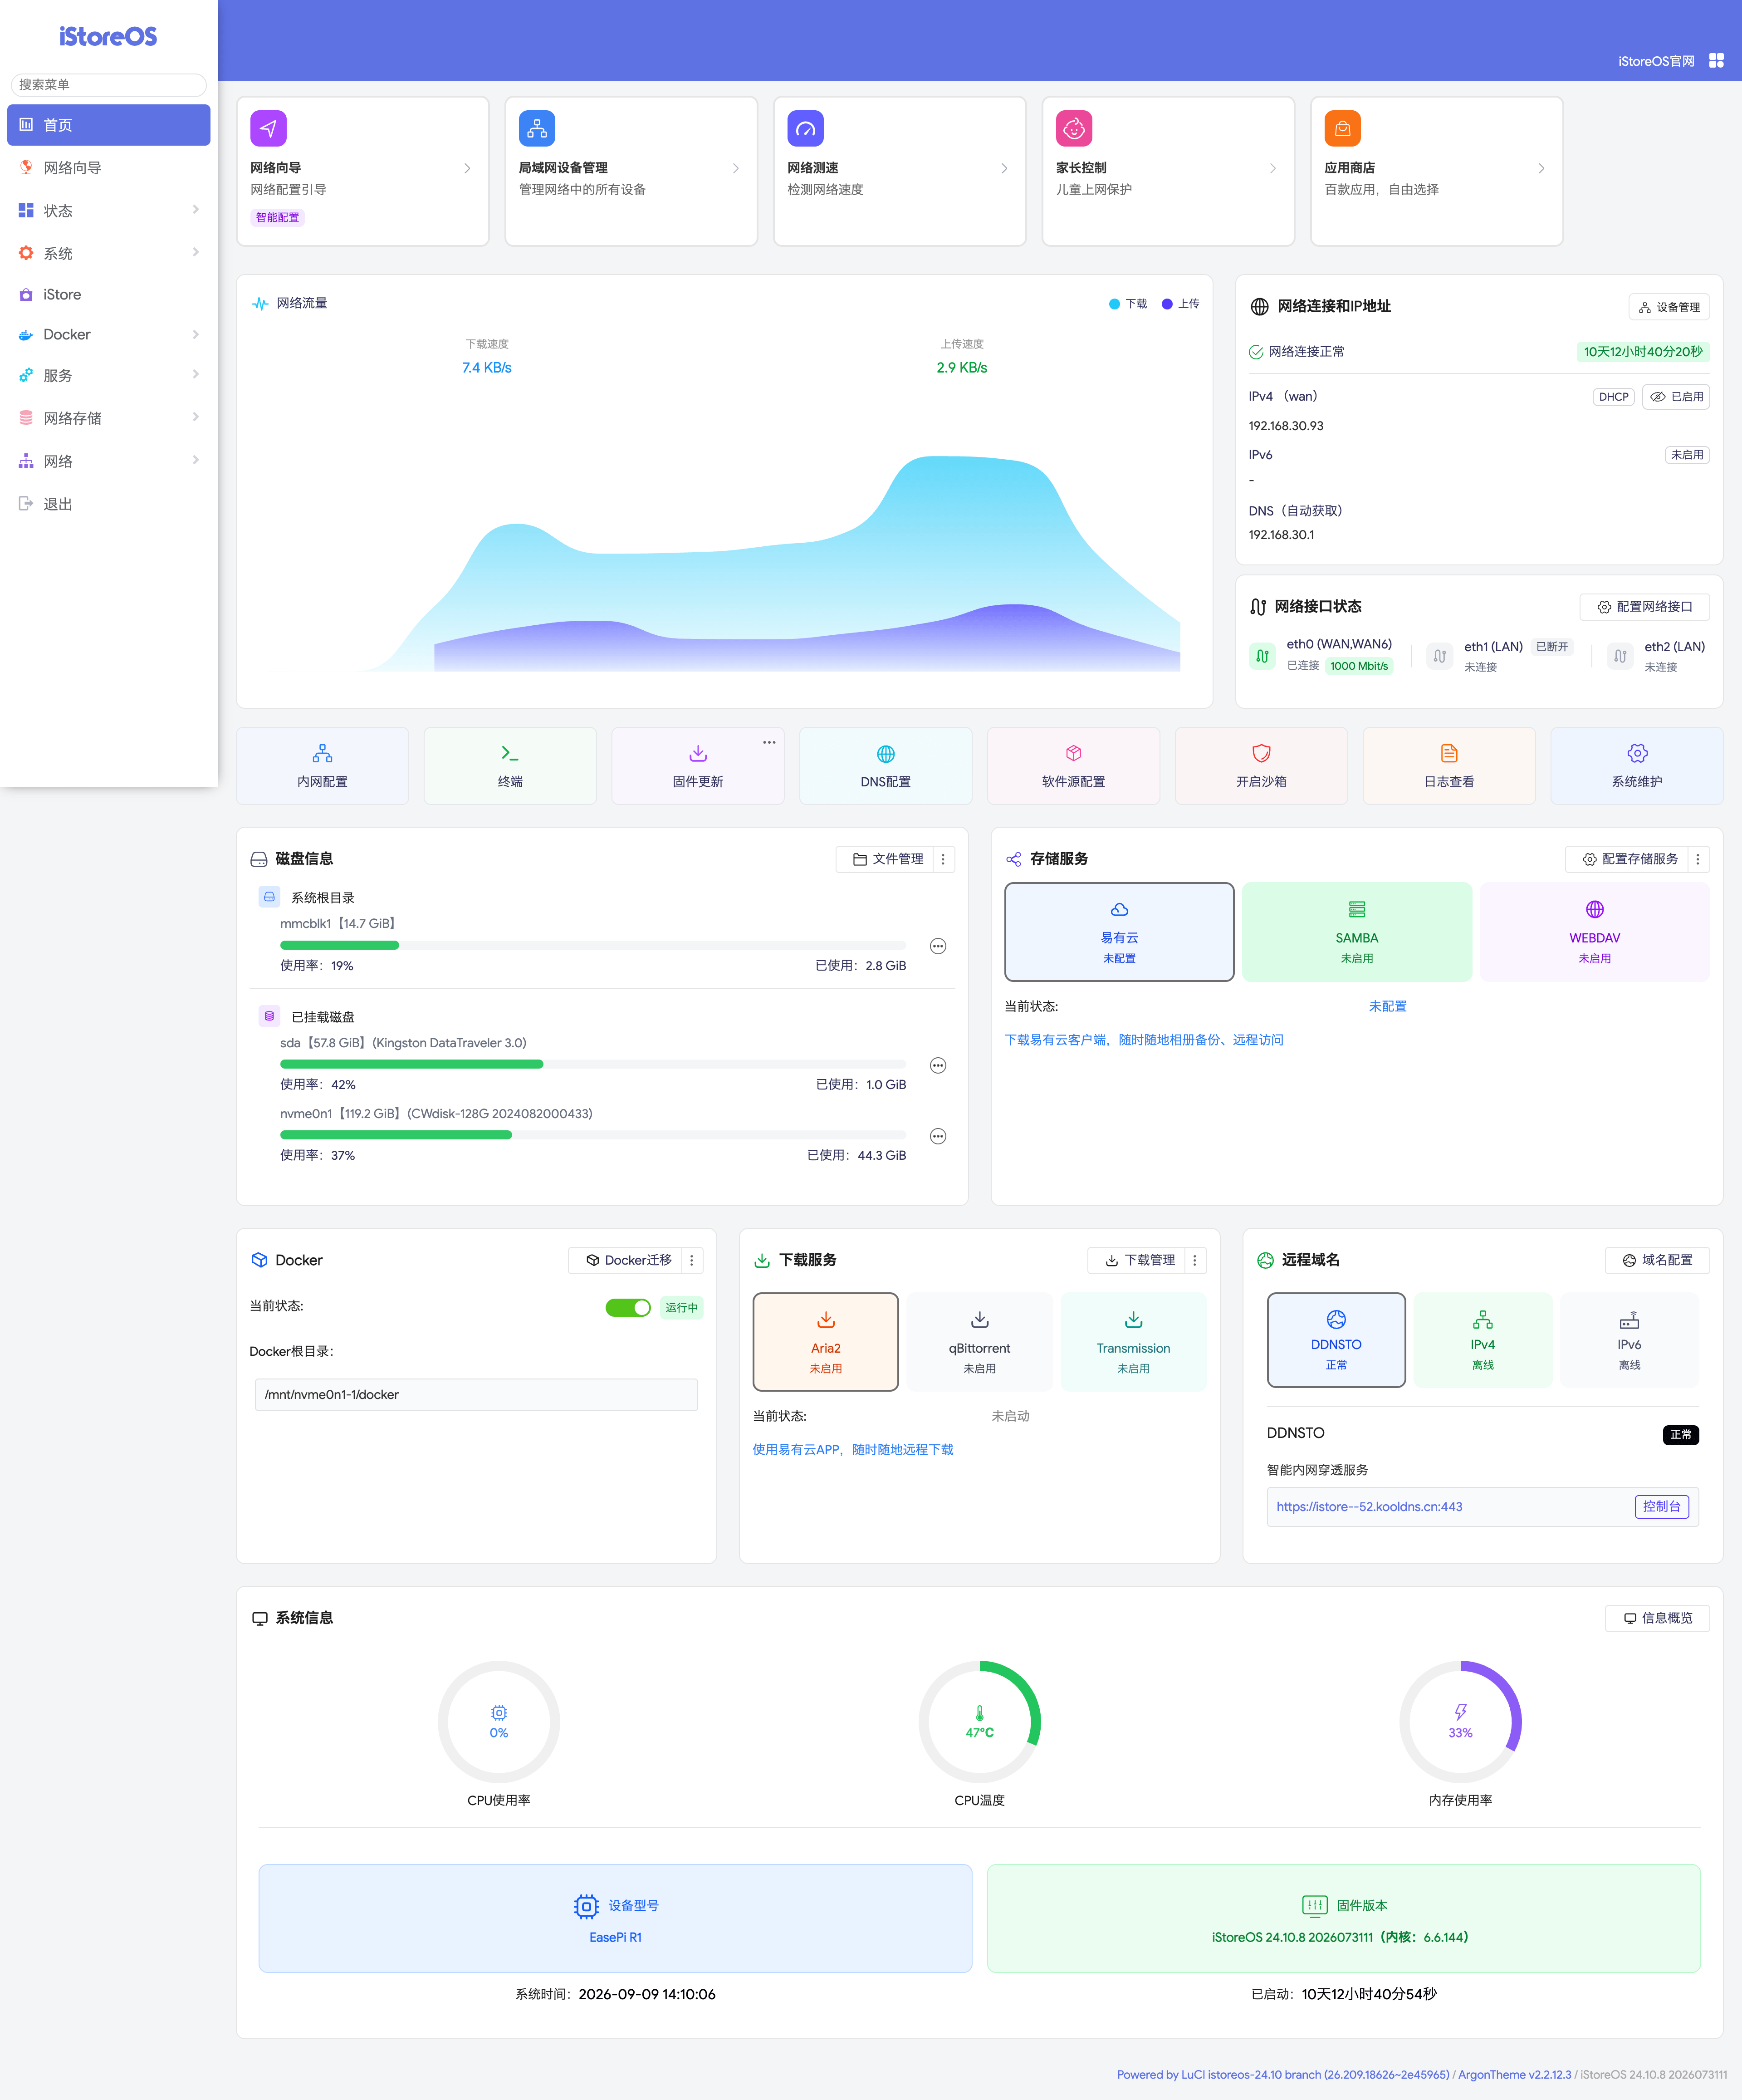Open the DNS配置 shortcut tile
1742x2100 pixels.
(x=886, y=766)
